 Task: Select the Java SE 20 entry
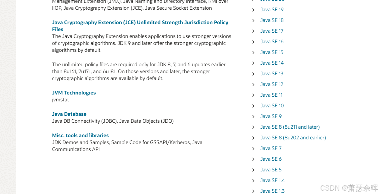point(272,1)
